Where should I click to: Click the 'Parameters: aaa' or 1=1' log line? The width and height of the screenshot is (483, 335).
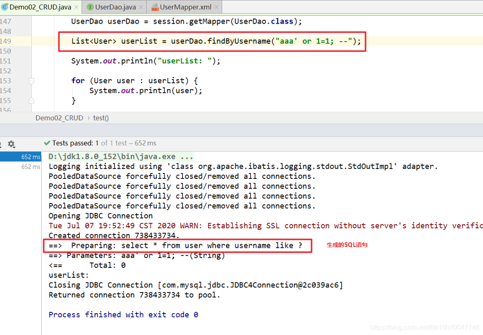pos(137,255)
